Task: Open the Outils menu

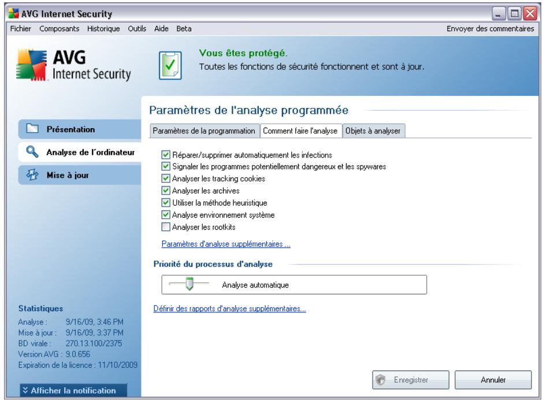Action: pyautogui.click(x=137, y=28)
